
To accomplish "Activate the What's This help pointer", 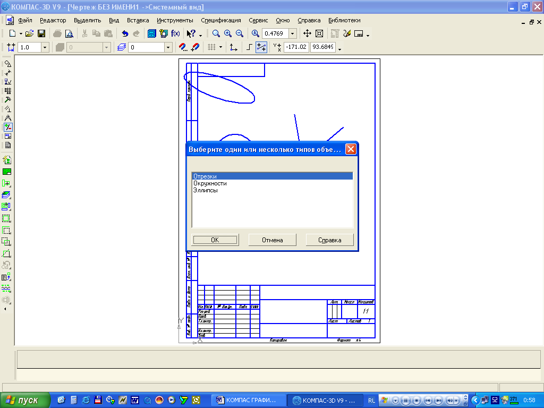I will (191, 33).
